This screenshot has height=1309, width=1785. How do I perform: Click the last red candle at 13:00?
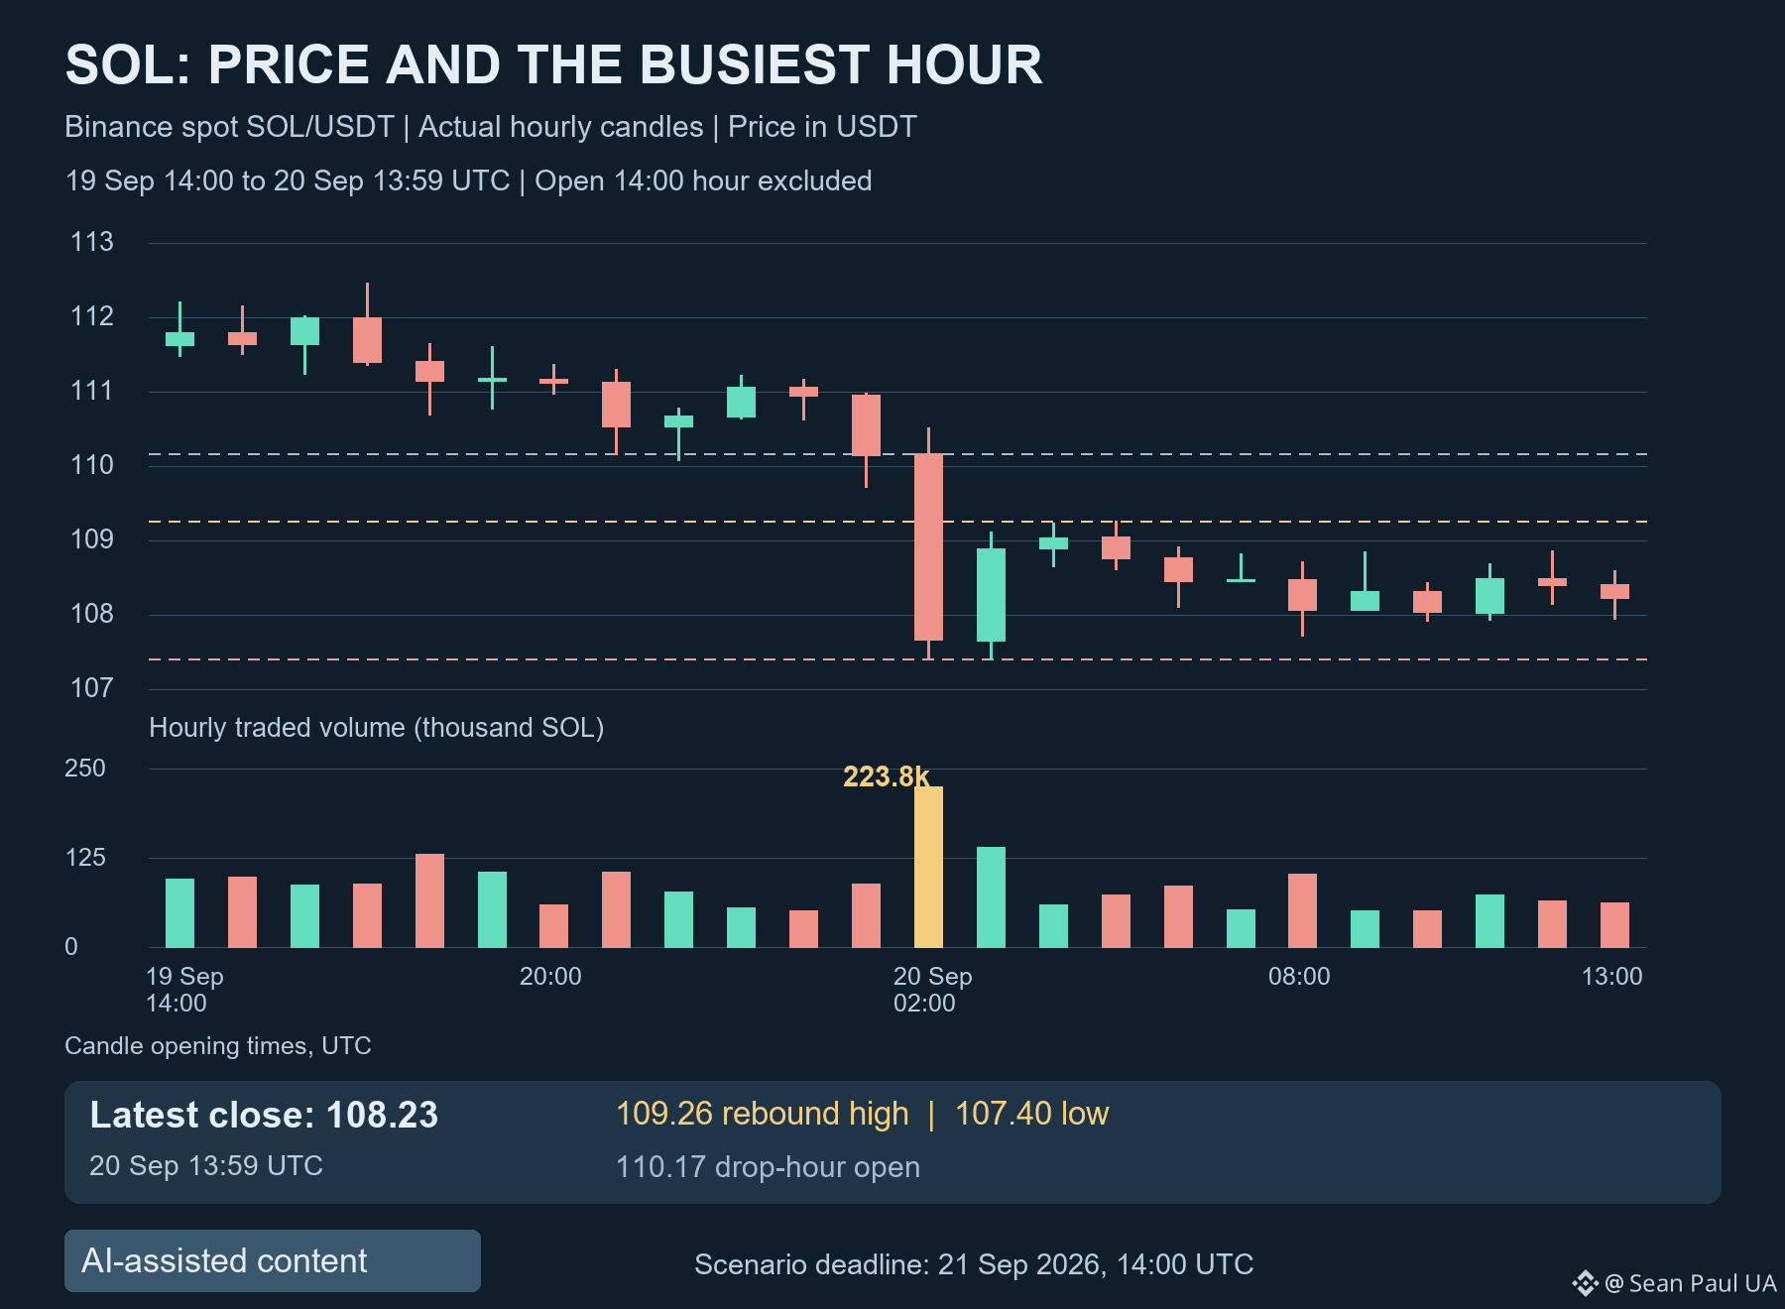click(x=1614, y=594)
